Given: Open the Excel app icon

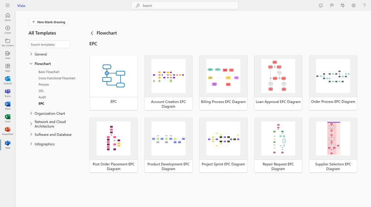Looking at the screenshot, I should [x=7, y=118].
